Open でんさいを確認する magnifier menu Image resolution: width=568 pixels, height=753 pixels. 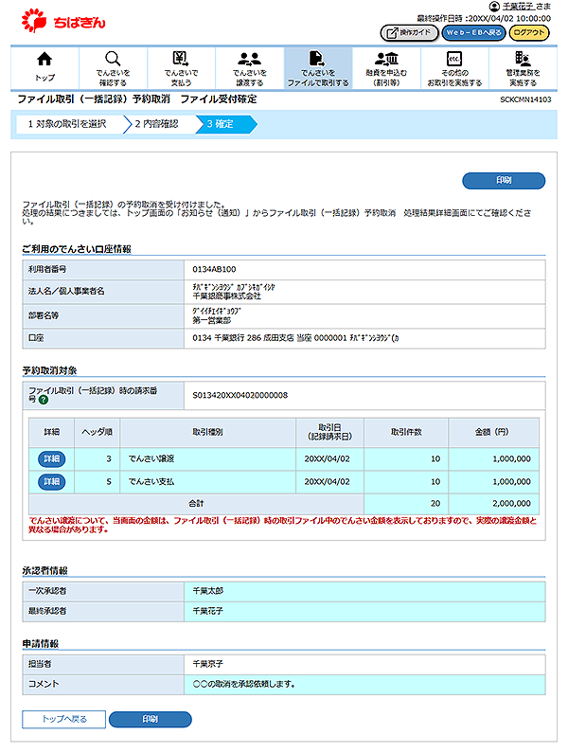[113, 67]
